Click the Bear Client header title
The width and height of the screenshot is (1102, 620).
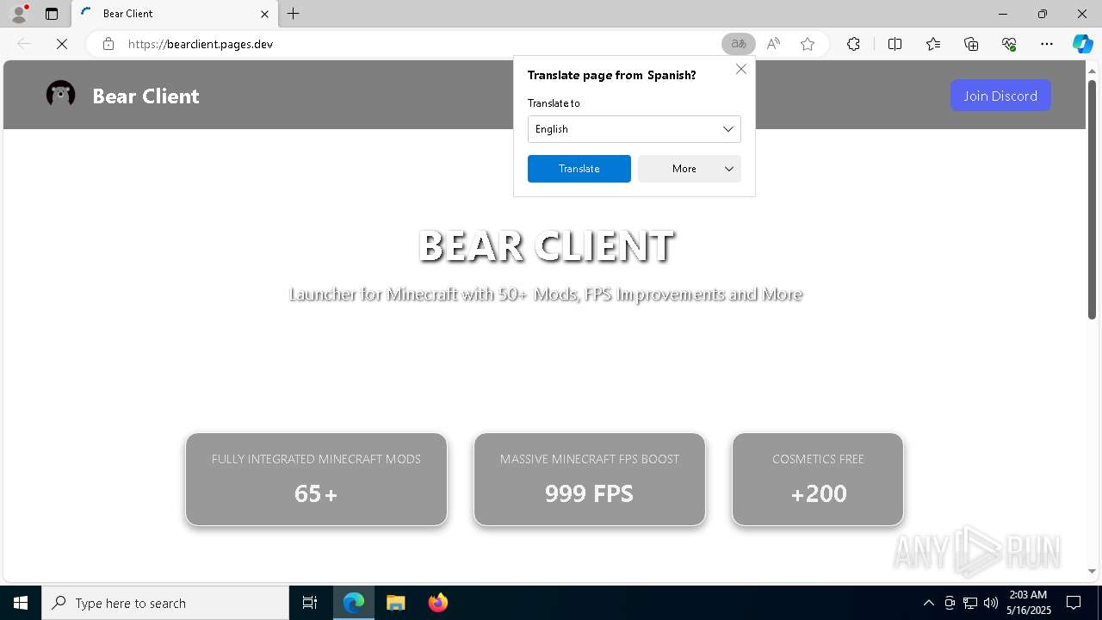point(145,96)
